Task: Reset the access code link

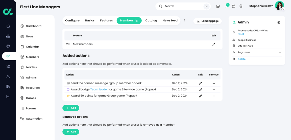Action: [241, 34]
